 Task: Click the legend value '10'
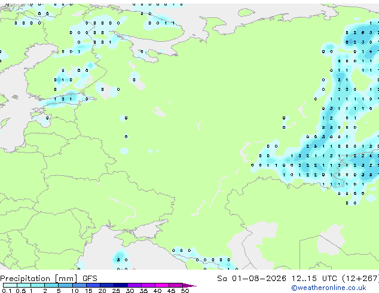coord(75,291)
